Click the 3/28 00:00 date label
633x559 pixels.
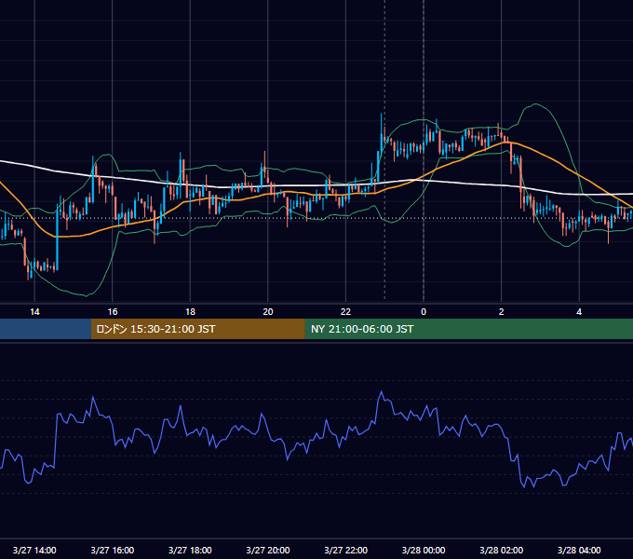point(424,550)
